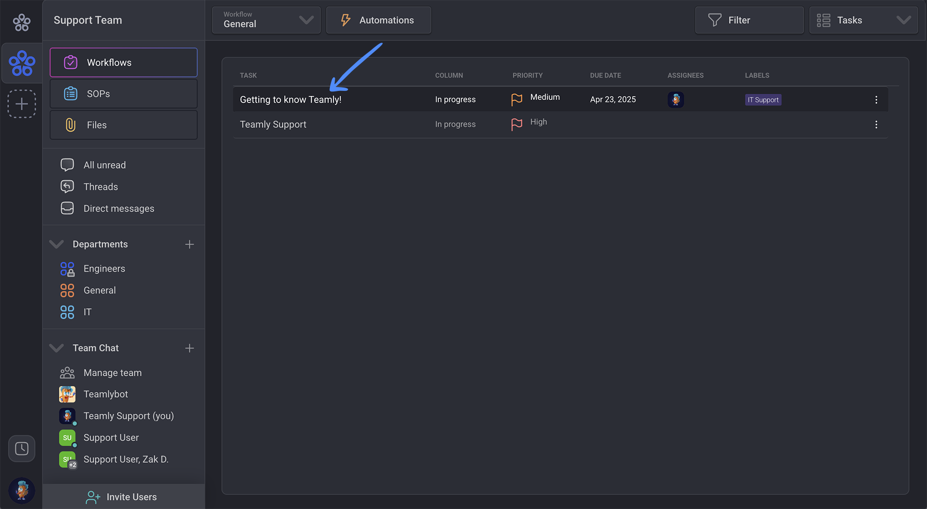The image size is (927, 509).
Task: Select the active Support Team workspace icon
Action: [x=22, y=63]
